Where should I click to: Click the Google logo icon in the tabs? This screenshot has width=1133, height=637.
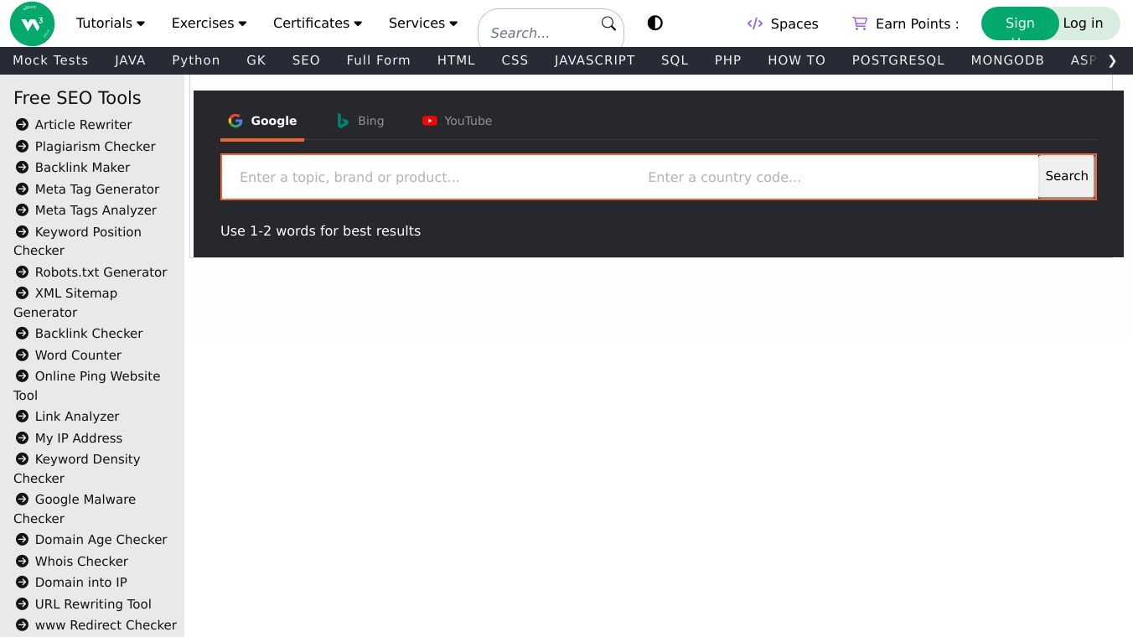pos(235,121)
